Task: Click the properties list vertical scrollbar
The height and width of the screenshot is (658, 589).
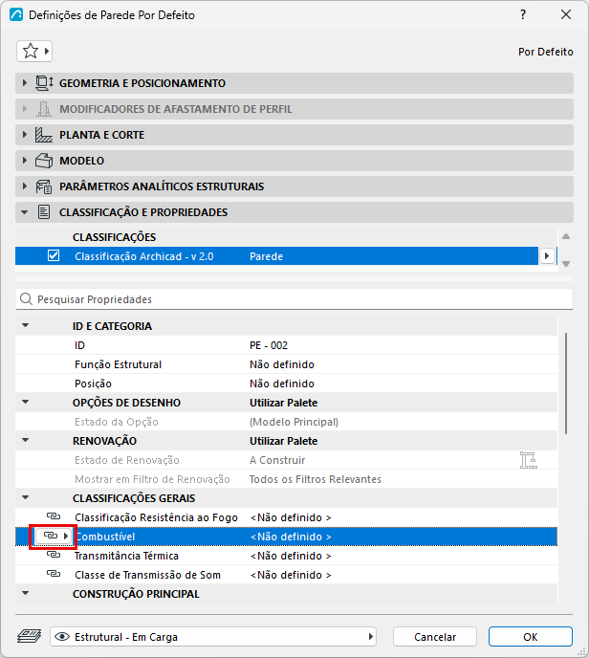Action: click(566, 384)
